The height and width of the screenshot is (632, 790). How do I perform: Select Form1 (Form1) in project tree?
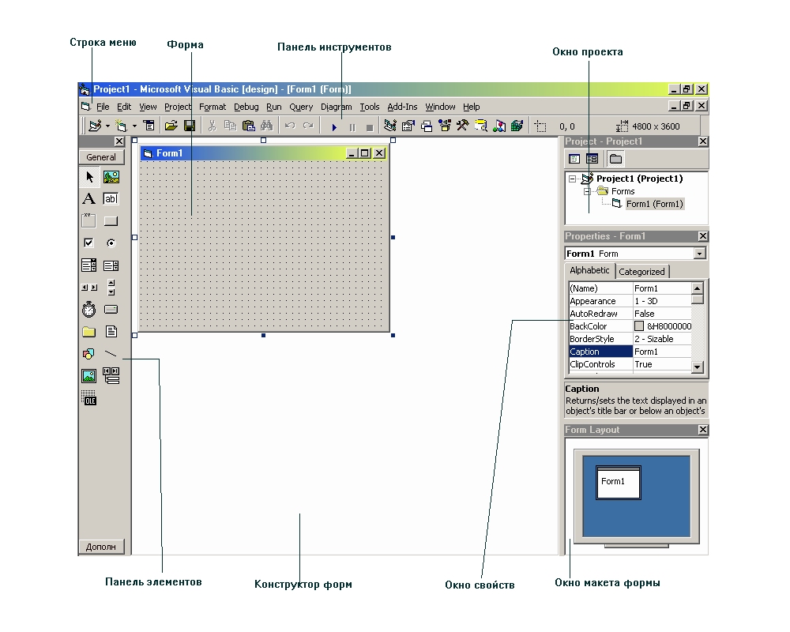[x=654, y=204]
